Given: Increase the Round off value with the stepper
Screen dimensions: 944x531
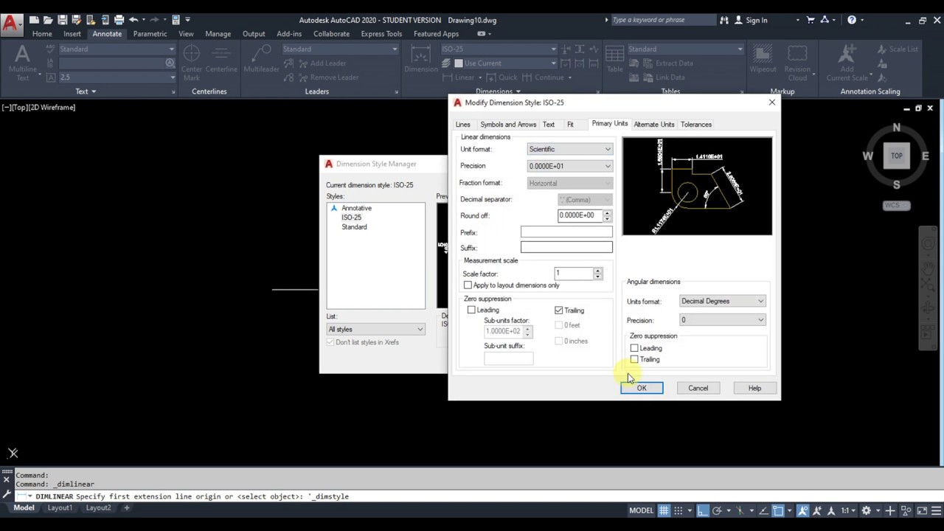Looking at the screenshot, I should tap(607, 213).
